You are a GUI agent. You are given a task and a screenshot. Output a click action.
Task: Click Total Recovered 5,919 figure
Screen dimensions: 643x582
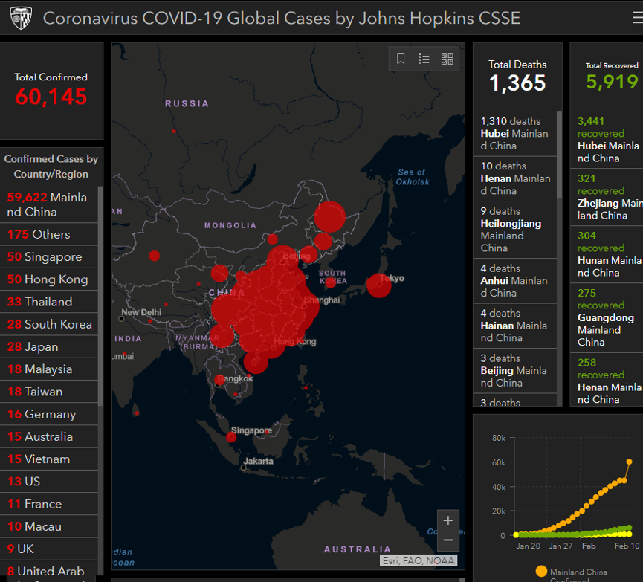[x=612, y=82]
